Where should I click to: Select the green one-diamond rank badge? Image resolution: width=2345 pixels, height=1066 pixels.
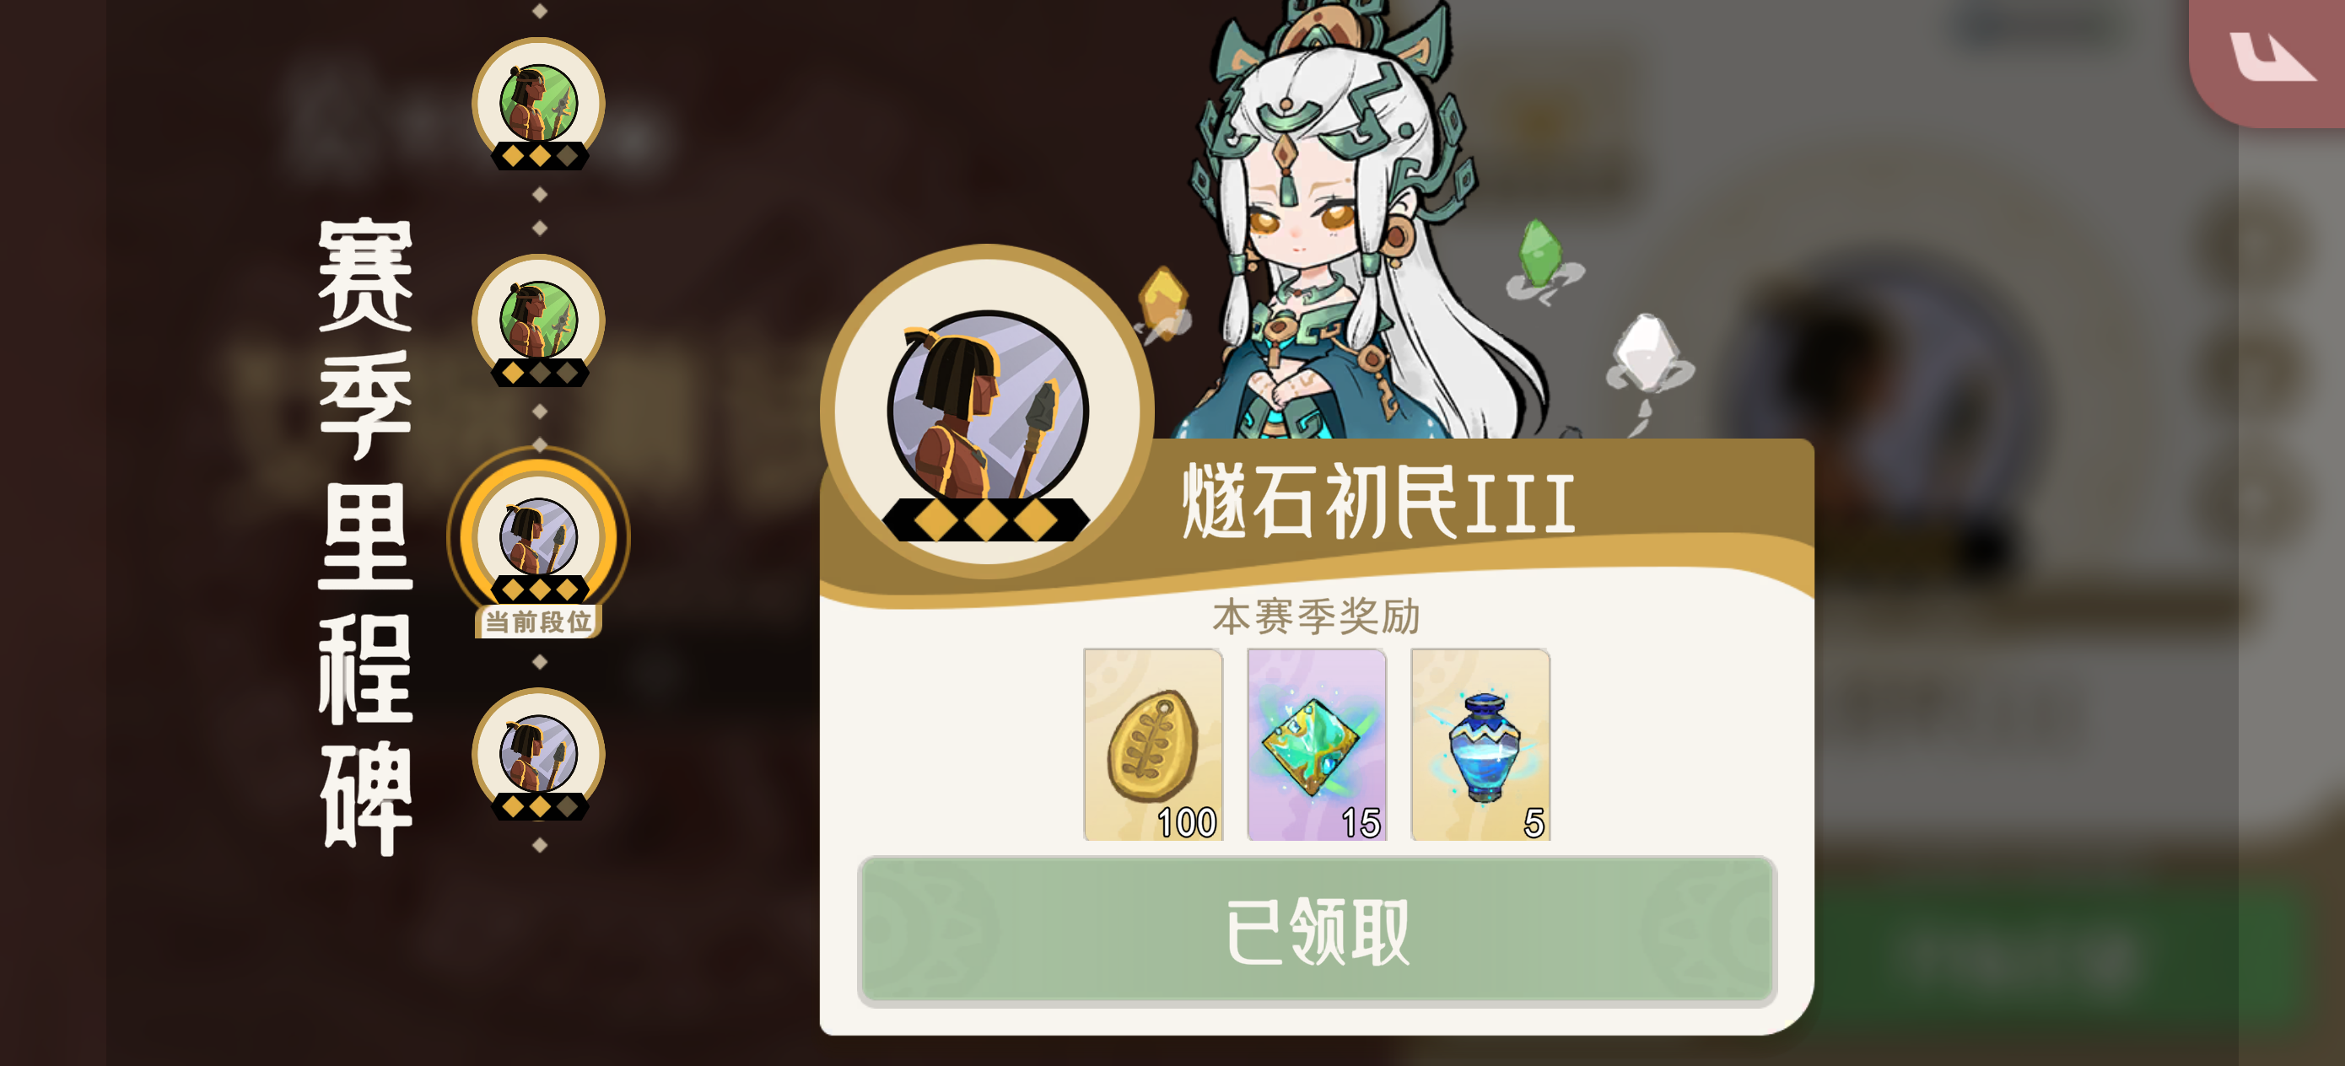point(539,320)
